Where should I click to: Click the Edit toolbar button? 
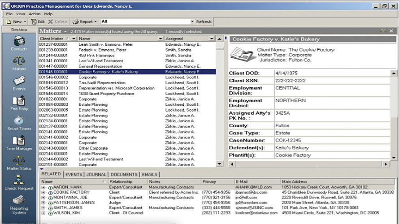(38, 22)
